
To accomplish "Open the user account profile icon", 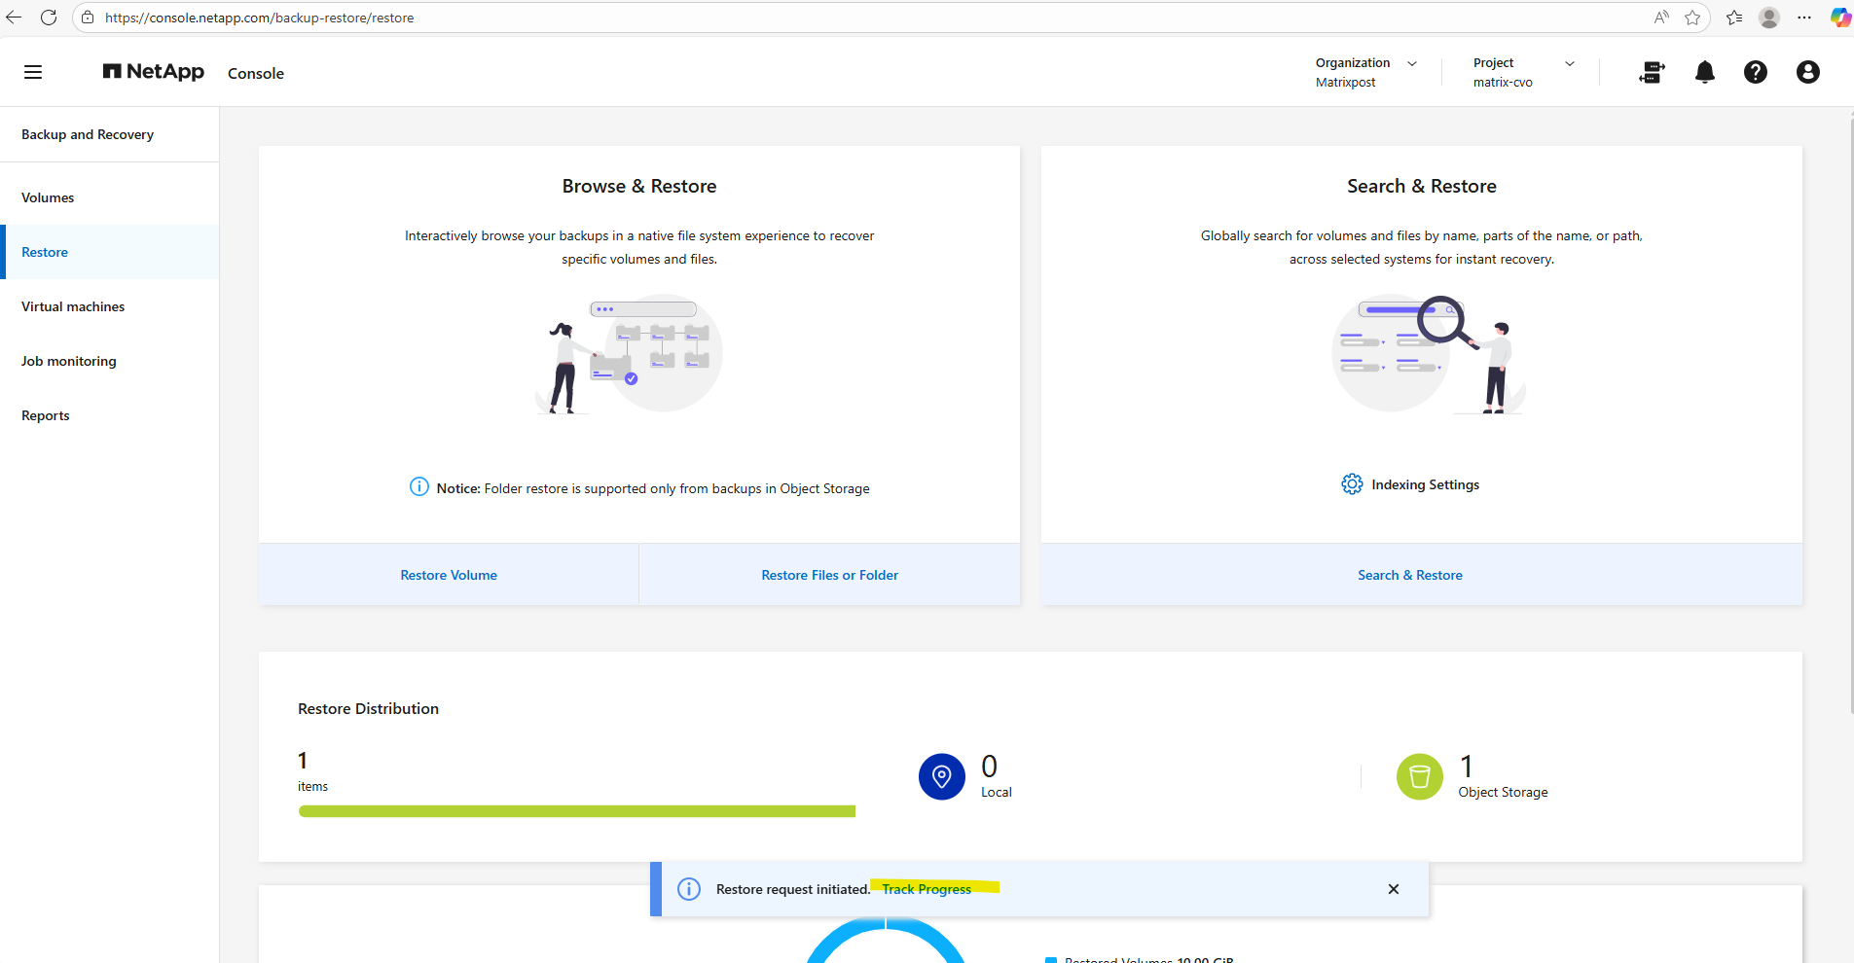I will (x=1807, y=72).
